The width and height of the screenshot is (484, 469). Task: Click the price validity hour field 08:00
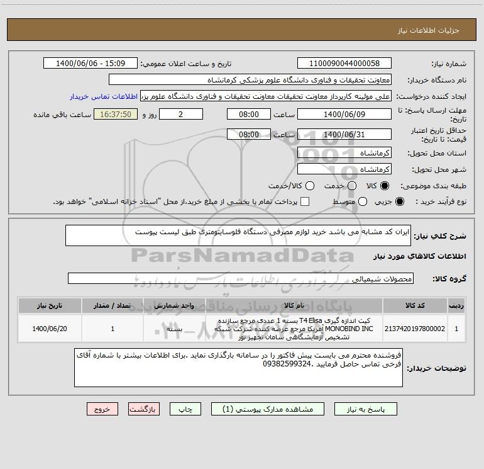point(249,134)
